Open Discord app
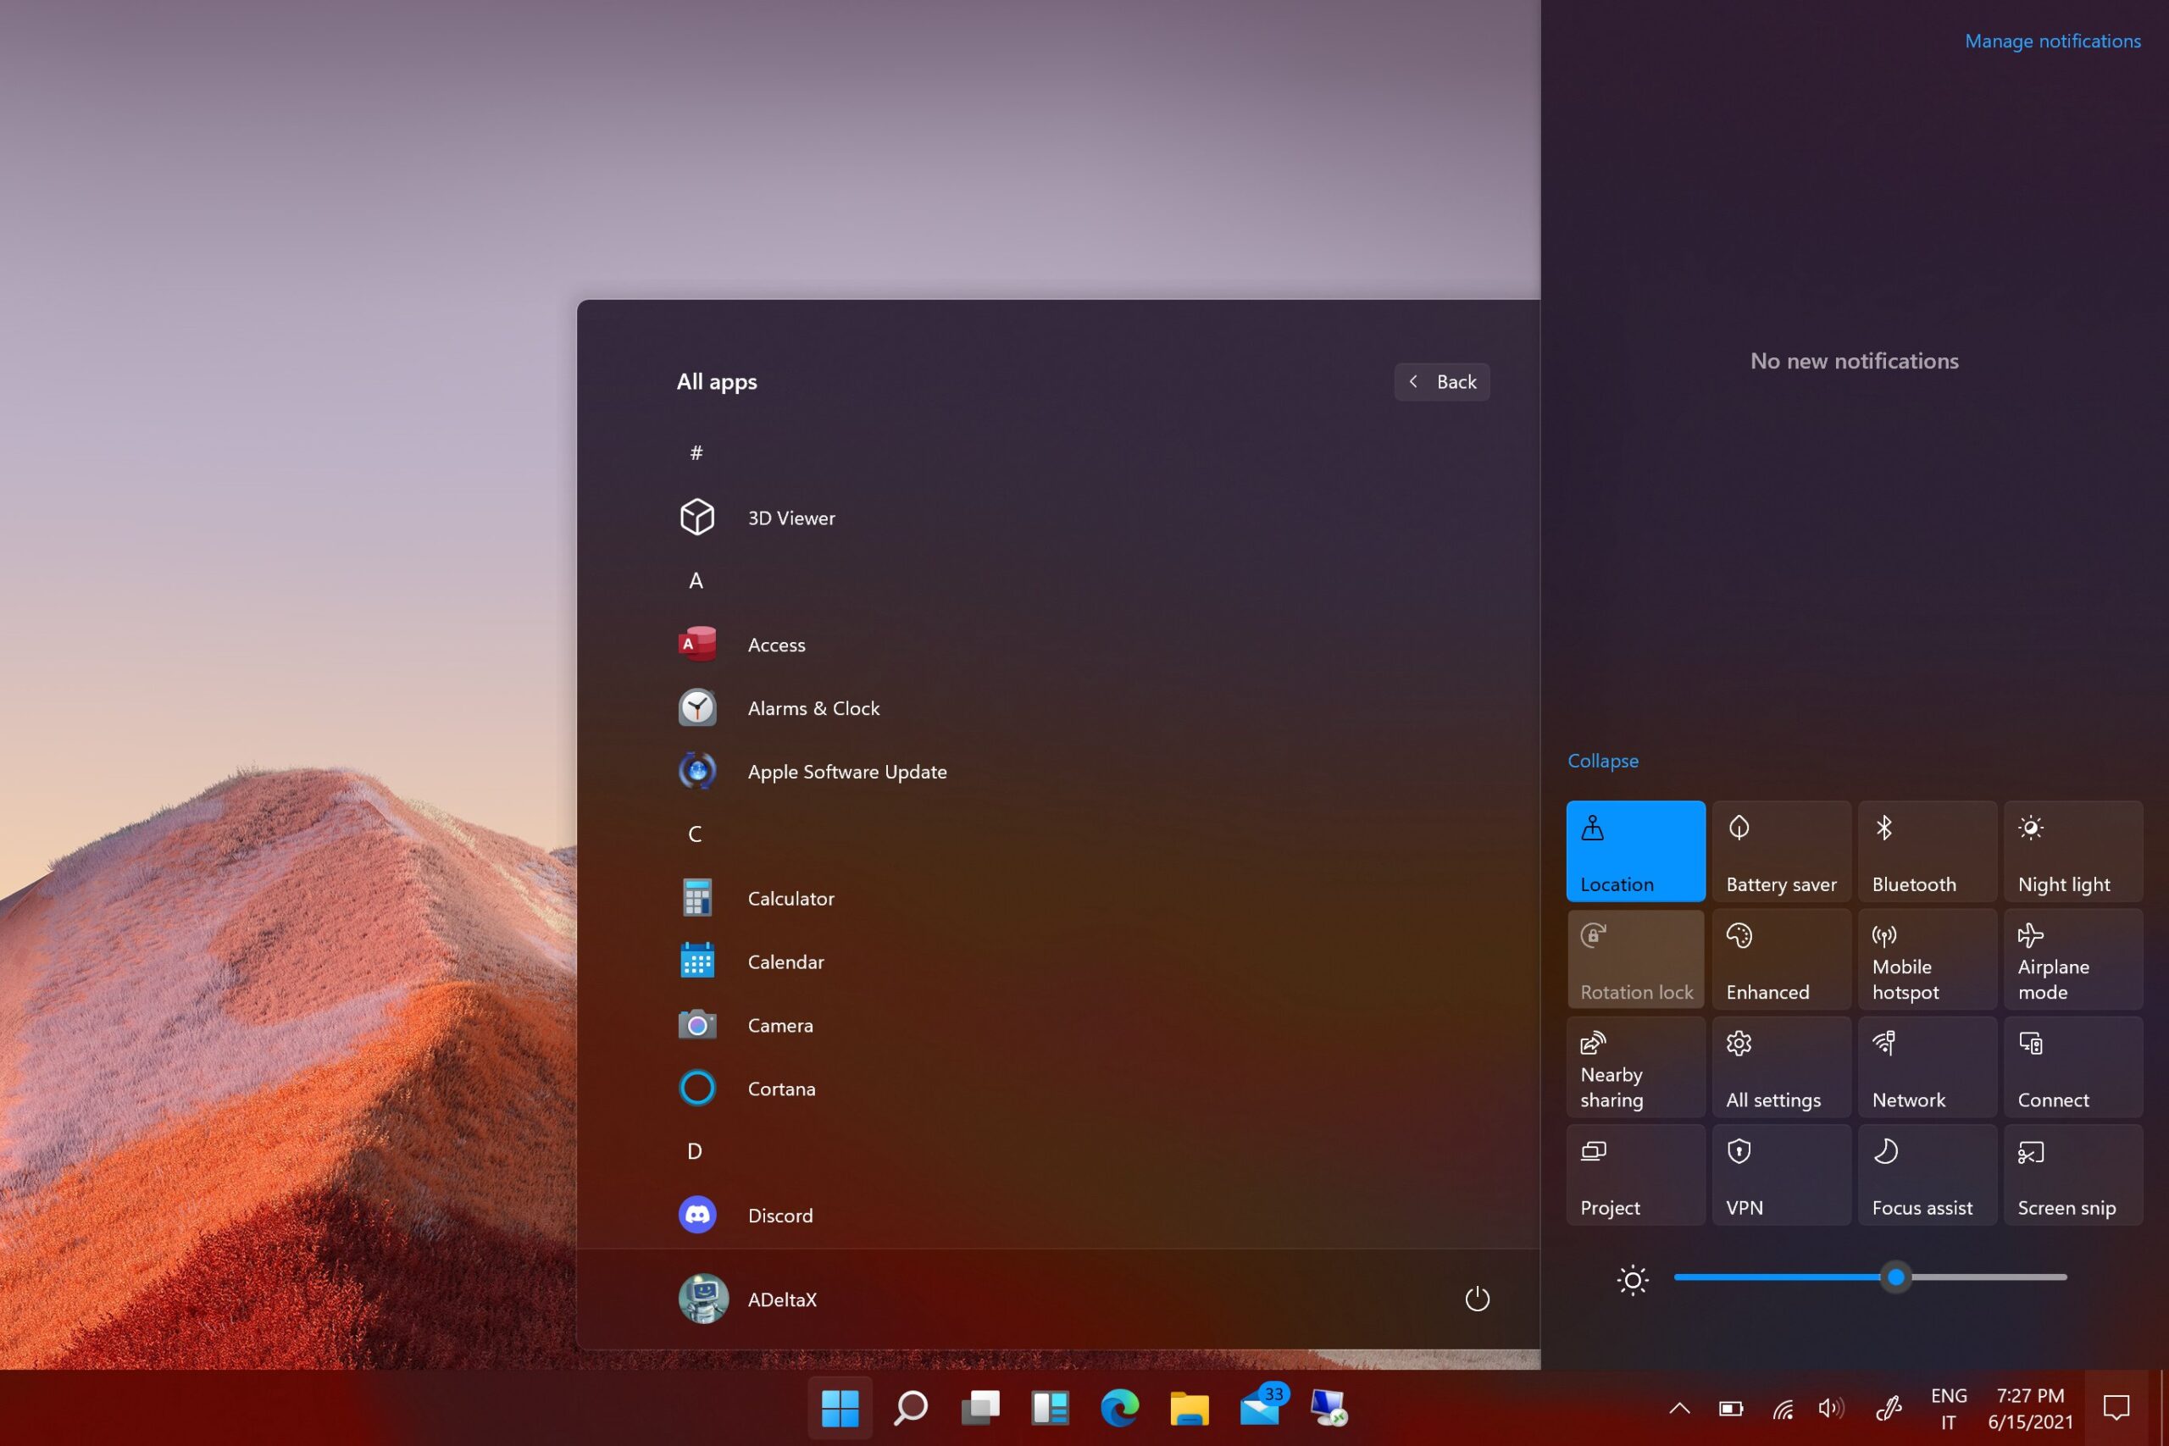Screen dimensions: 2169x1446 pos(779,1216)
